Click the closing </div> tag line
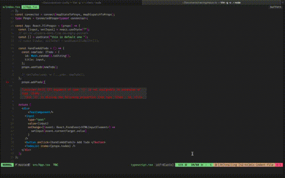Image resolution: width=285 pixels, height=178 pixels. (x=26, y=150)
